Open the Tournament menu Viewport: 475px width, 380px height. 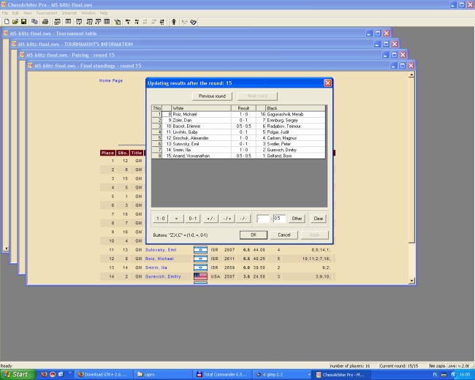tap(47, 13)
